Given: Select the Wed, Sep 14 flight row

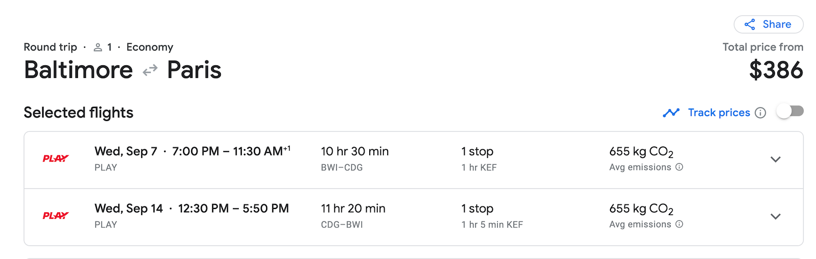Looking at the screenshot, I should pyautogui.click(x=414, y=217).
